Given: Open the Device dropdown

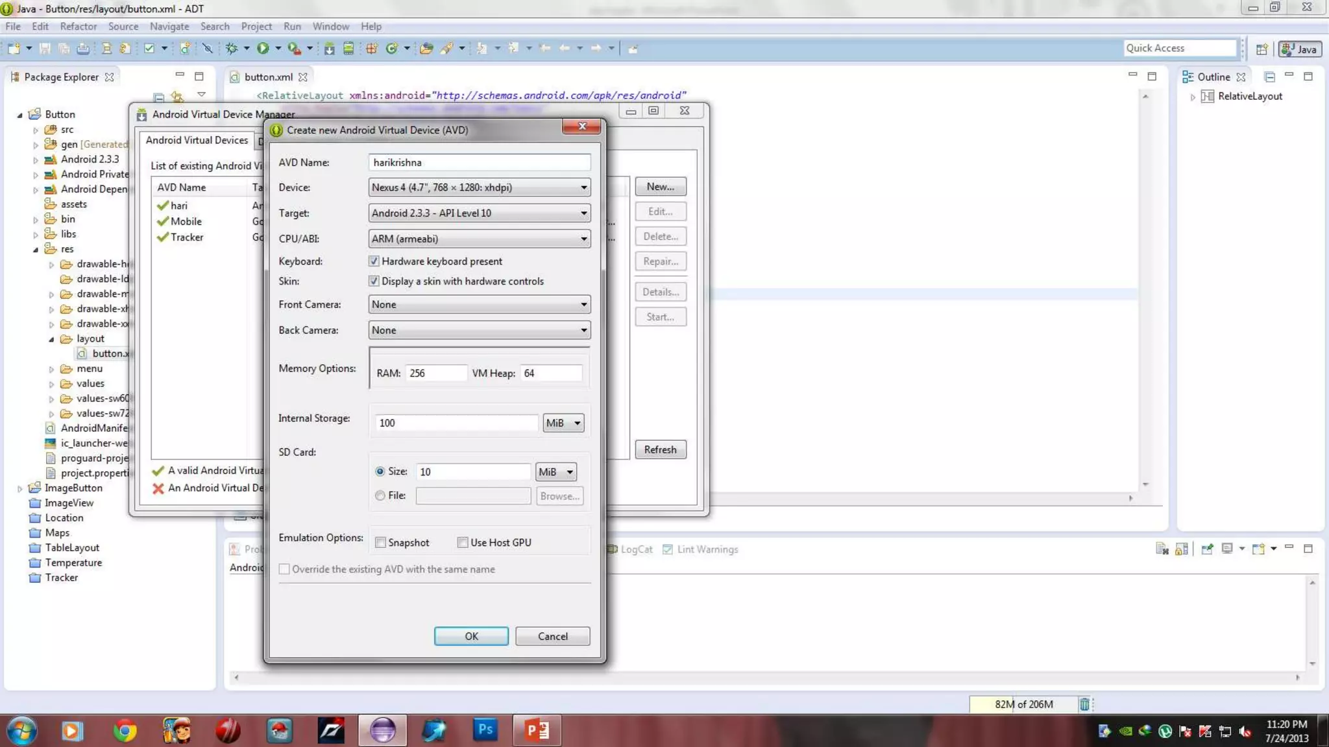Looking at the screenshot, I should pos(479,187).
